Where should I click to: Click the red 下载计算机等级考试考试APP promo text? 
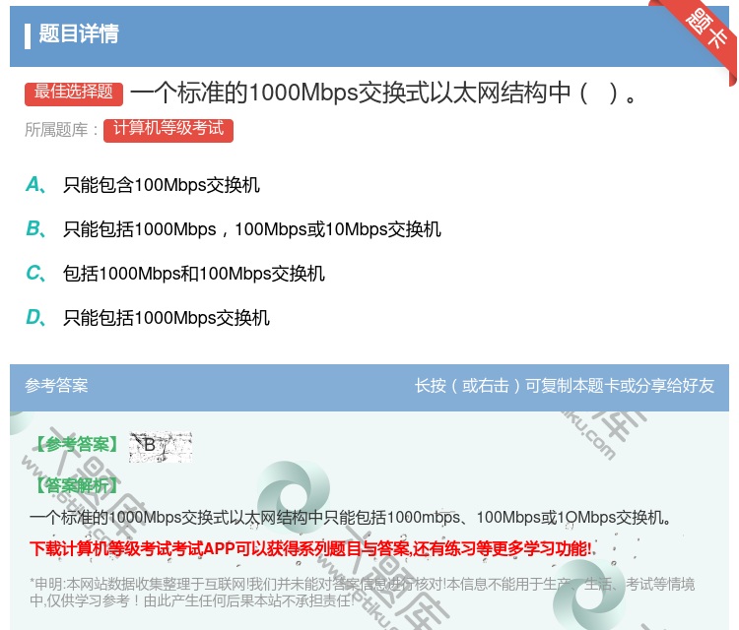click(311, 548)
